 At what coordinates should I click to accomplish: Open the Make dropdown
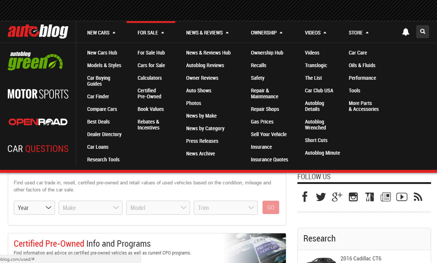[x=91, y=208]
